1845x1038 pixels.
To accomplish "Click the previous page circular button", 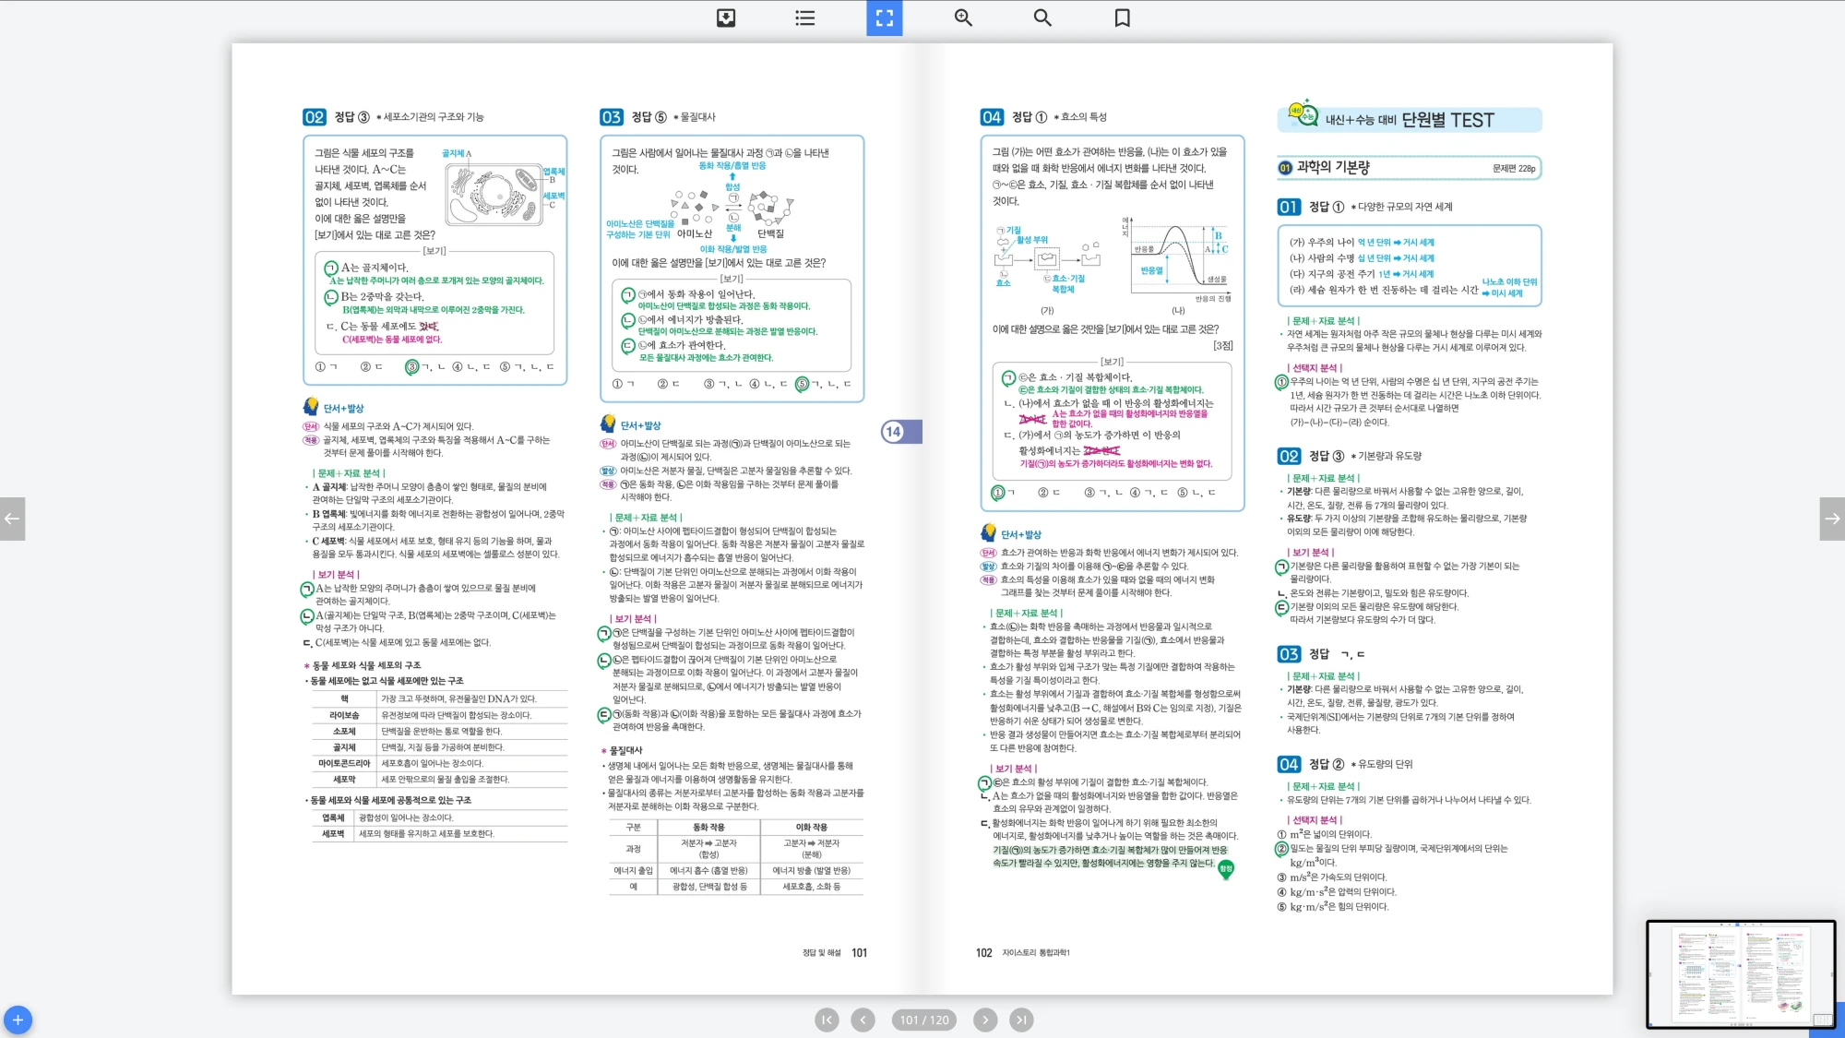I will click(x=863, y=1020).
